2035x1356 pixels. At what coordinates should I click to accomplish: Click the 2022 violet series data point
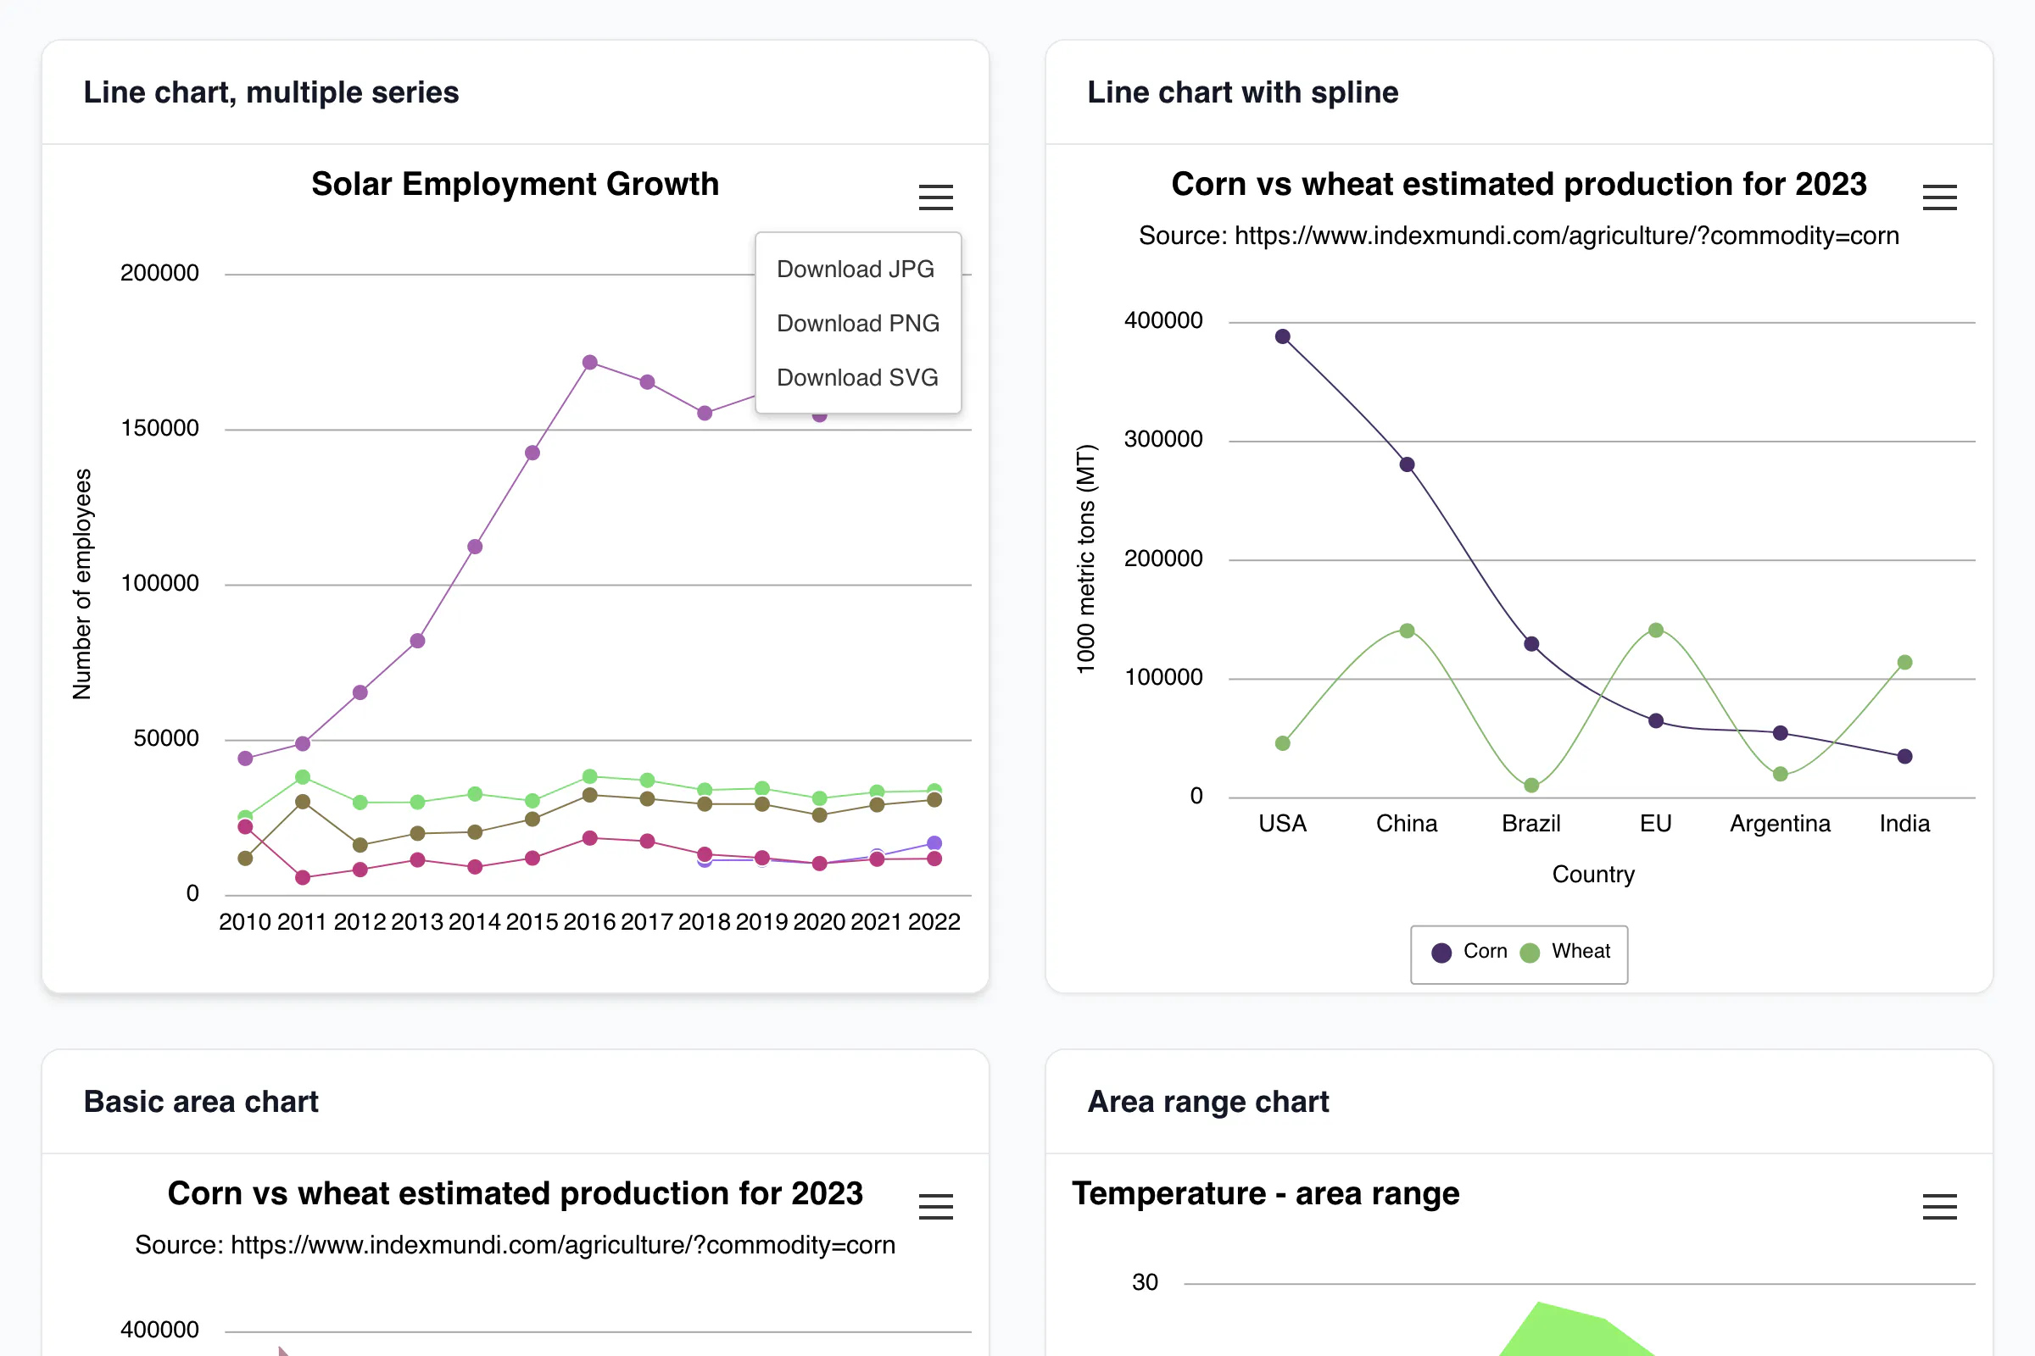click(934, 843)
